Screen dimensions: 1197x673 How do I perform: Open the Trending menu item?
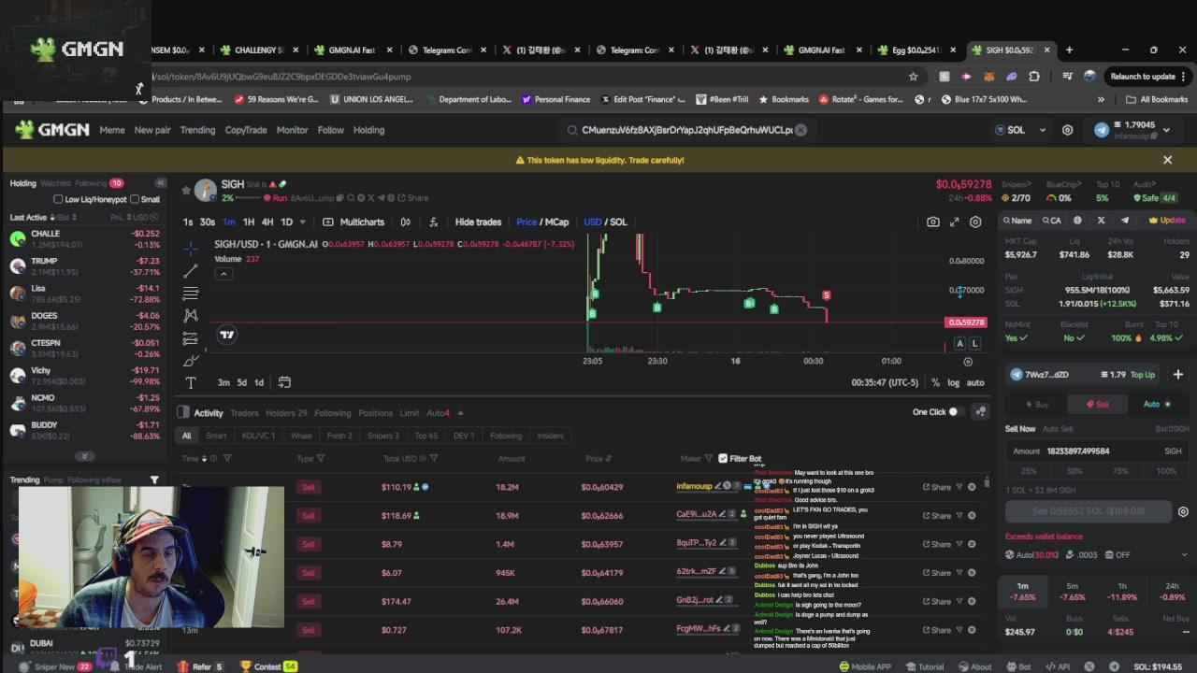[x=197, y=130]
